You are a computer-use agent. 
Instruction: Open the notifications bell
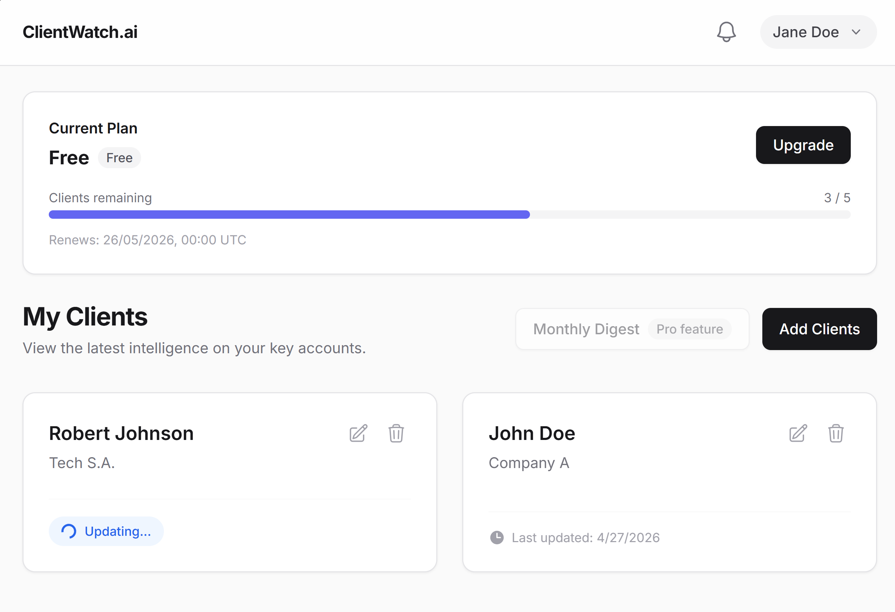click(x=726, y=32)
